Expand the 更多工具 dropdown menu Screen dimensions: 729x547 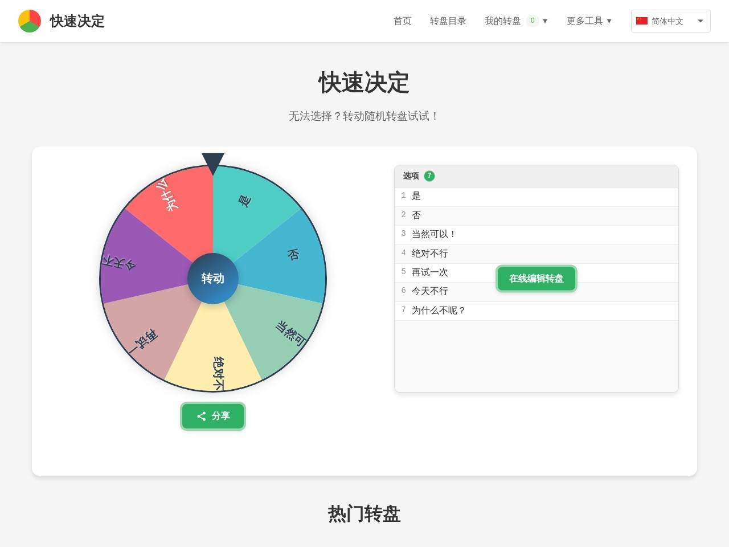(589, 21)
